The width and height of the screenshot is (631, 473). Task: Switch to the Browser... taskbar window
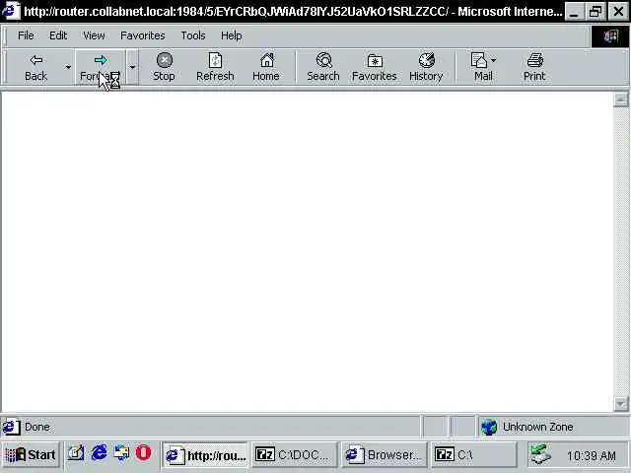[384, 455]
